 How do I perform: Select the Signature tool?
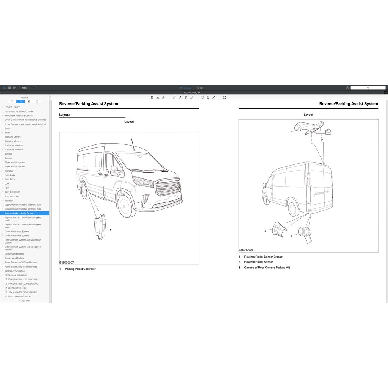point(213,97)
